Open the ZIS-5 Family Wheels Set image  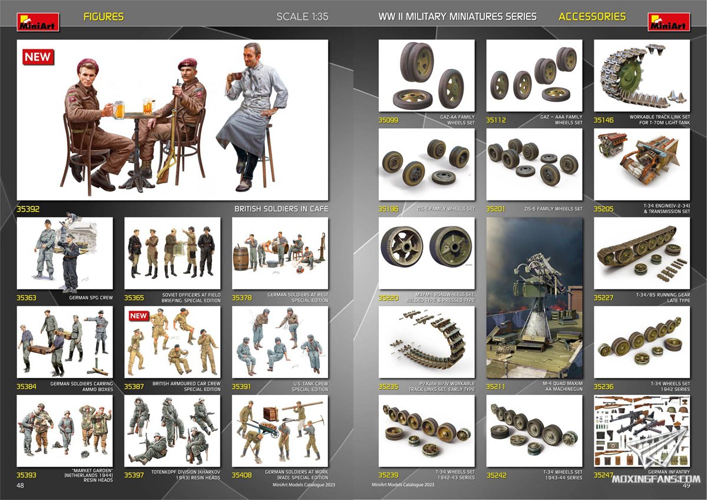427,165
